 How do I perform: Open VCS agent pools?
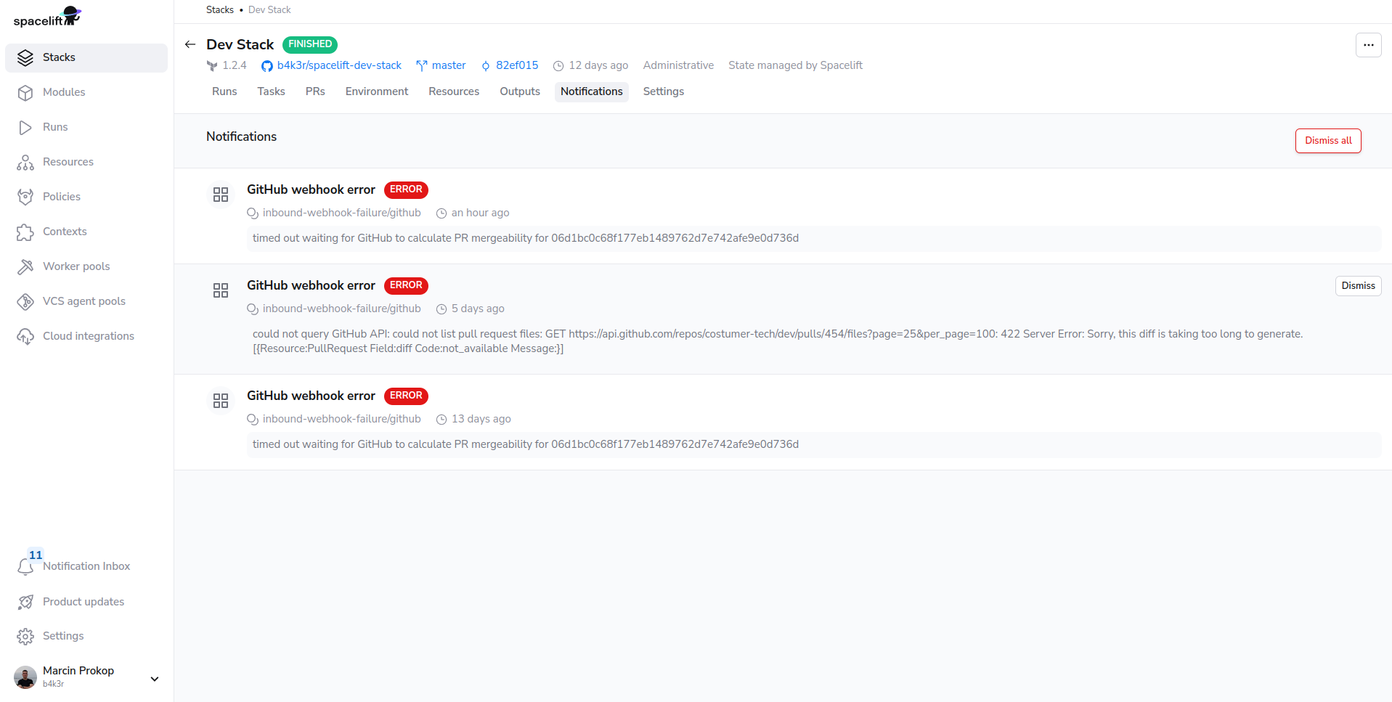[x=84, y=301]
